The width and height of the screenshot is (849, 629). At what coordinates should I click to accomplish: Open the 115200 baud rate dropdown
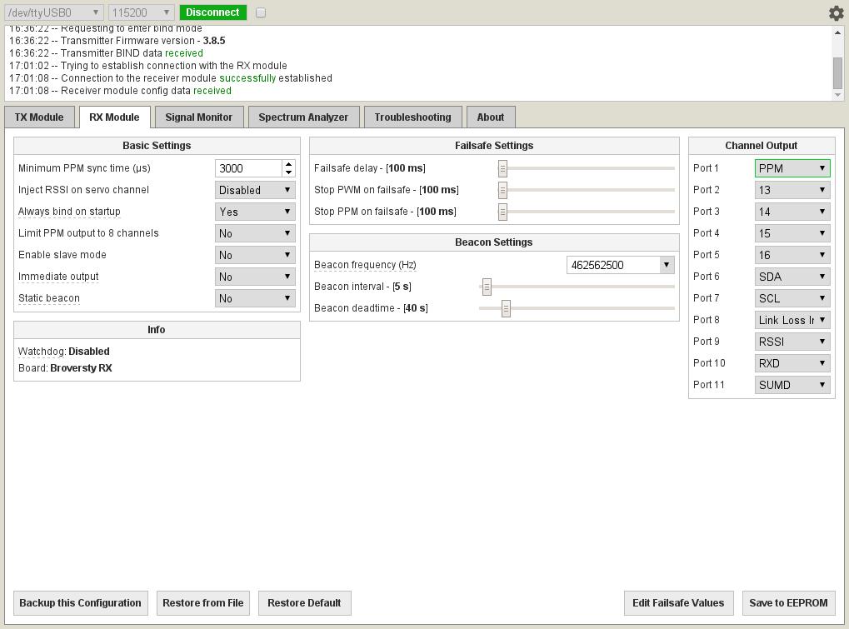click(141, 12)
